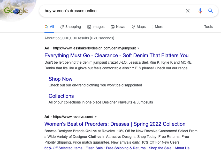The width and height of the screenshot is (221, 156).
Task: Visit the Flash Sale link
Action: 94,148
